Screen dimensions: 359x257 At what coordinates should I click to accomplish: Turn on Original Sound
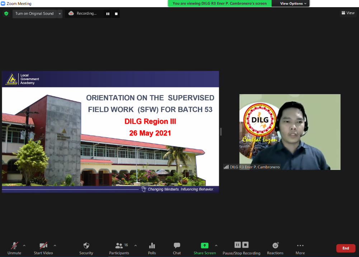34,14
